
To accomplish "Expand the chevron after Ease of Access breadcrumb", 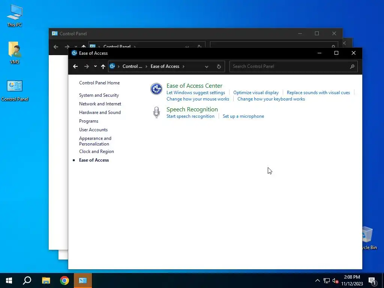I will click(x=183, y=66).
